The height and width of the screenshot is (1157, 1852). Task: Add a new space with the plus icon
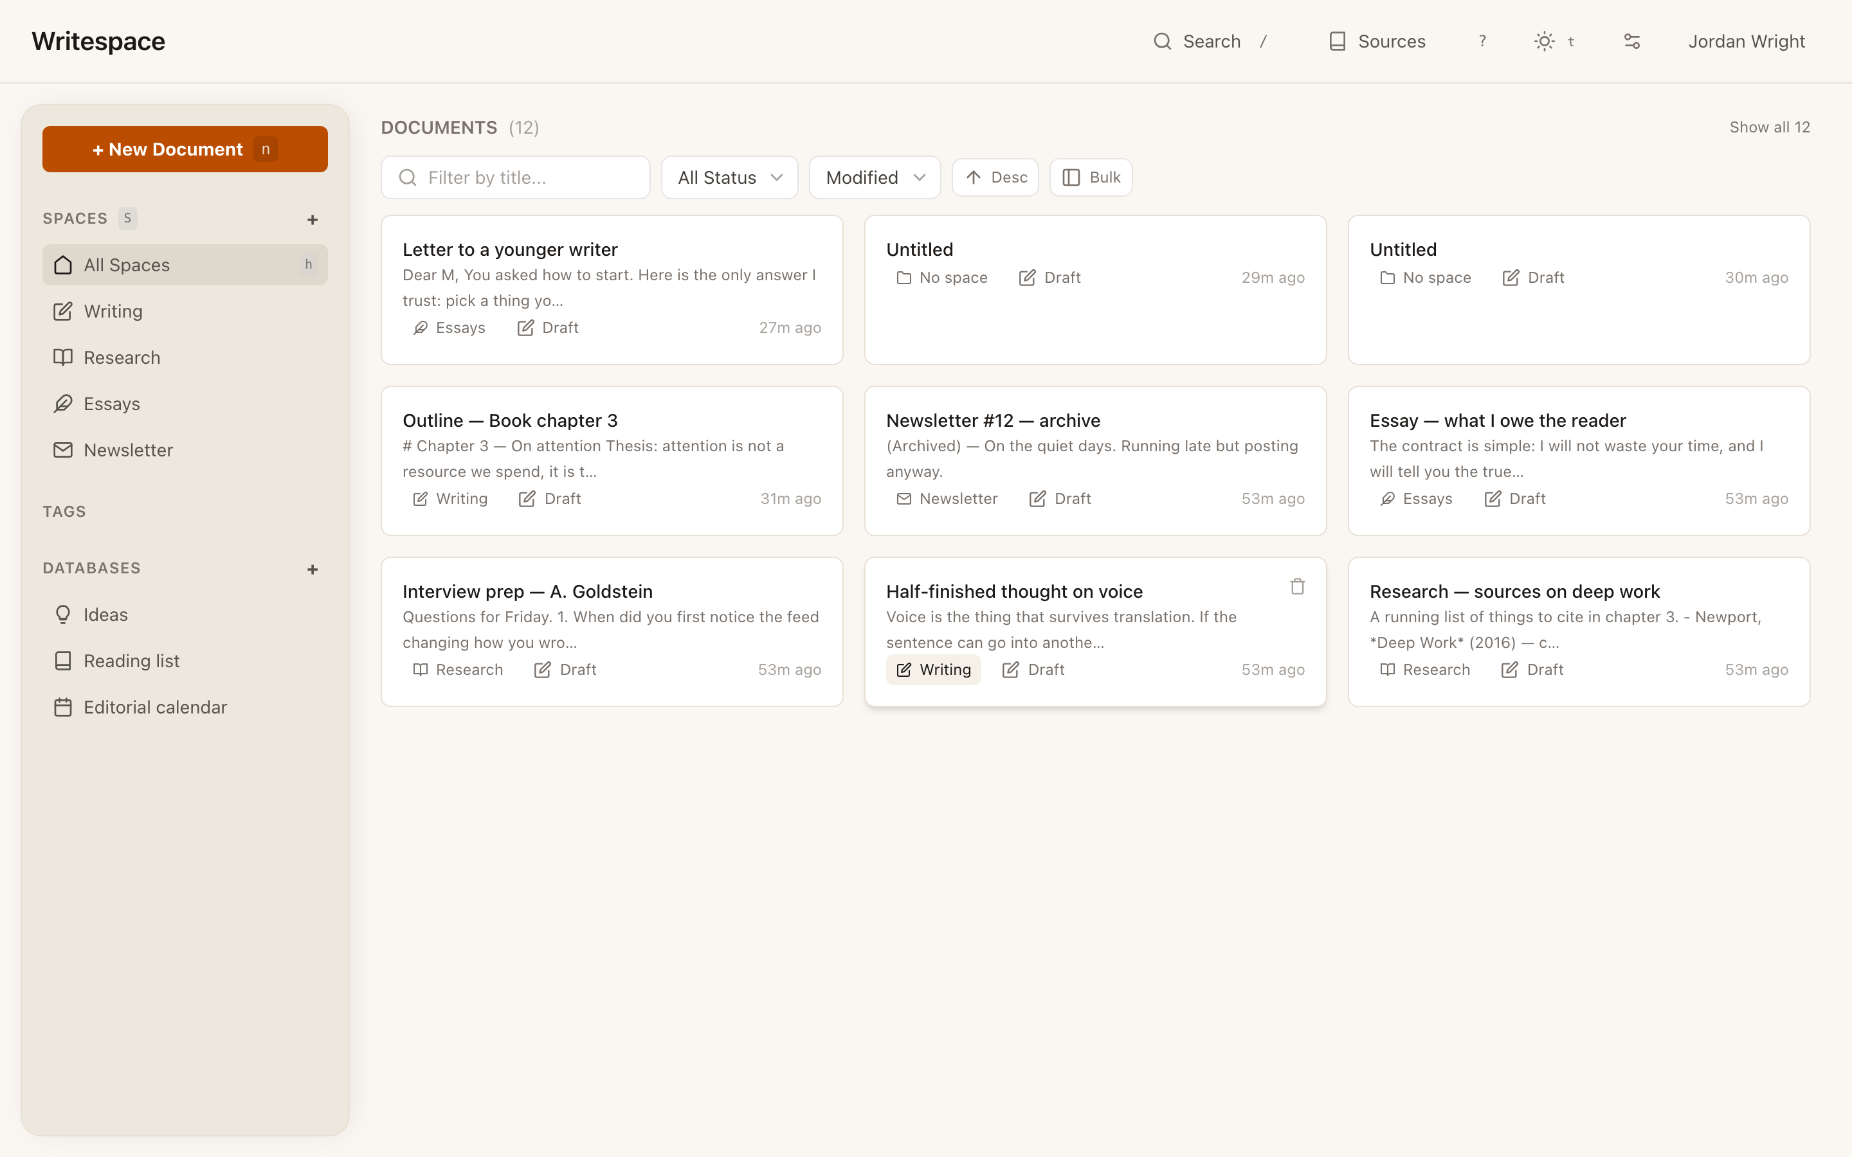click(x=313, y=219)
